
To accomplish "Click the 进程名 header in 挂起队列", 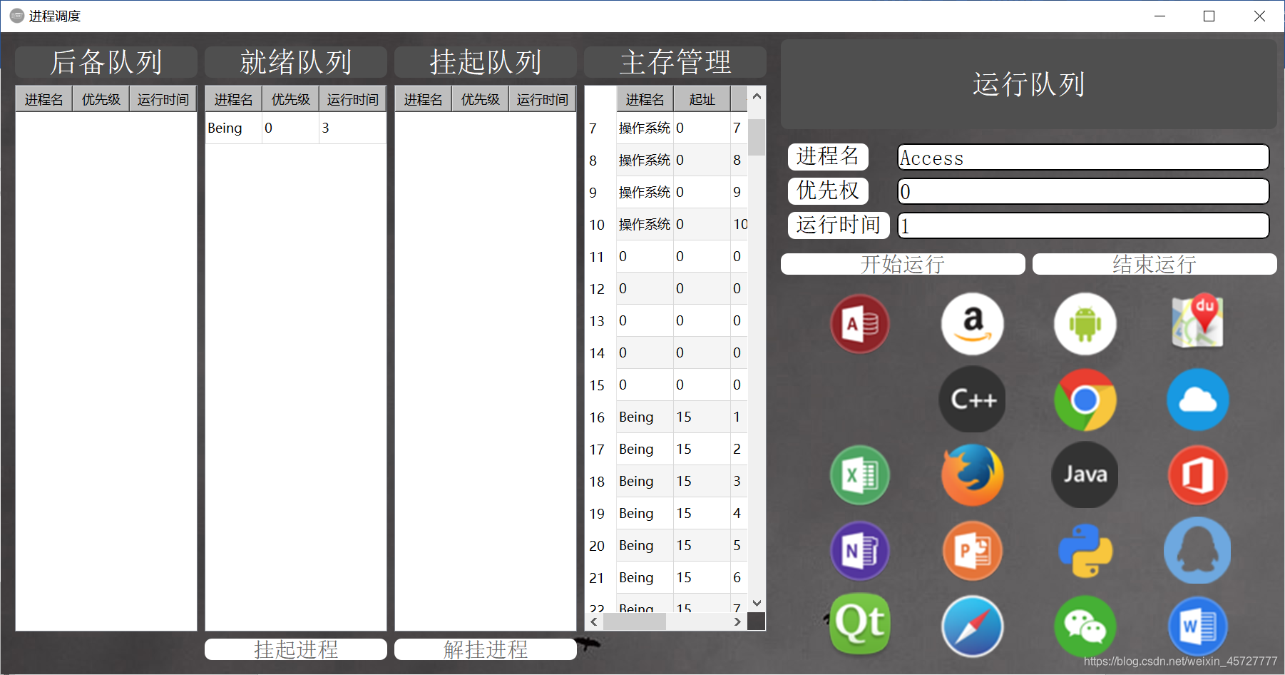I will (424, 99).
